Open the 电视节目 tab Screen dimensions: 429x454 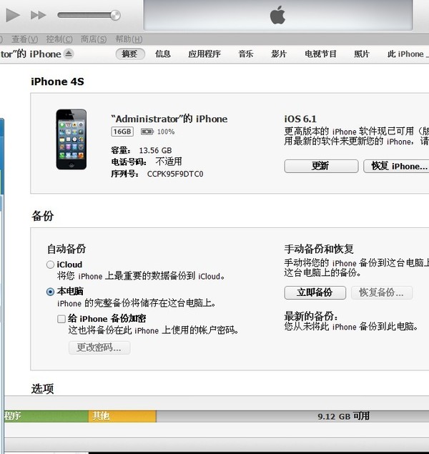pyautogui.click(x=320, y=54)
